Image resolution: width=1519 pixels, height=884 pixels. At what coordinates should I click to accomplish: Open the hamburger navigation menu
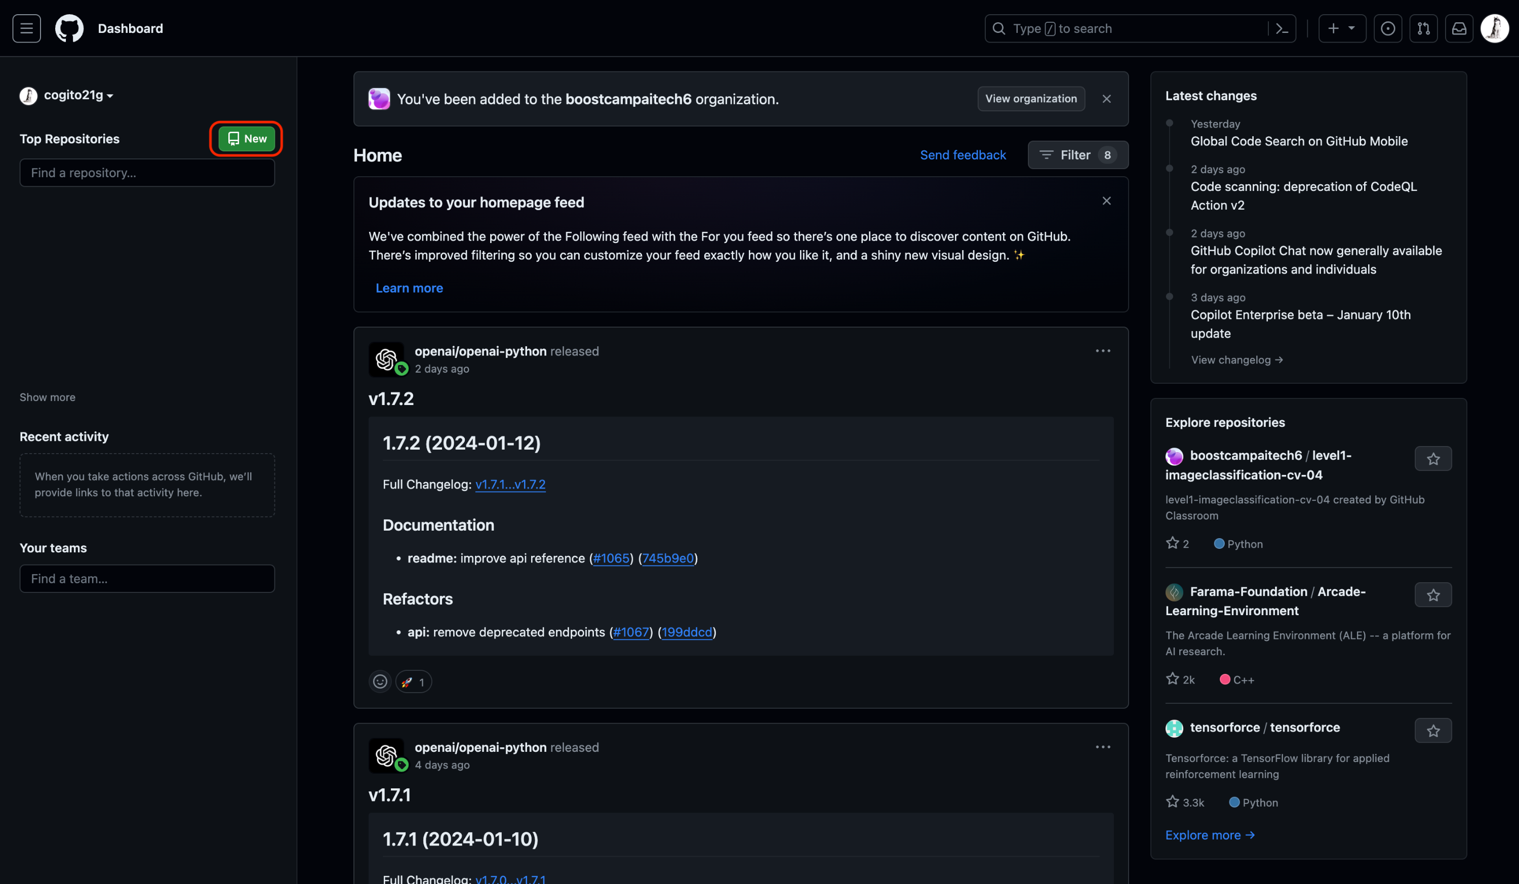26,28
